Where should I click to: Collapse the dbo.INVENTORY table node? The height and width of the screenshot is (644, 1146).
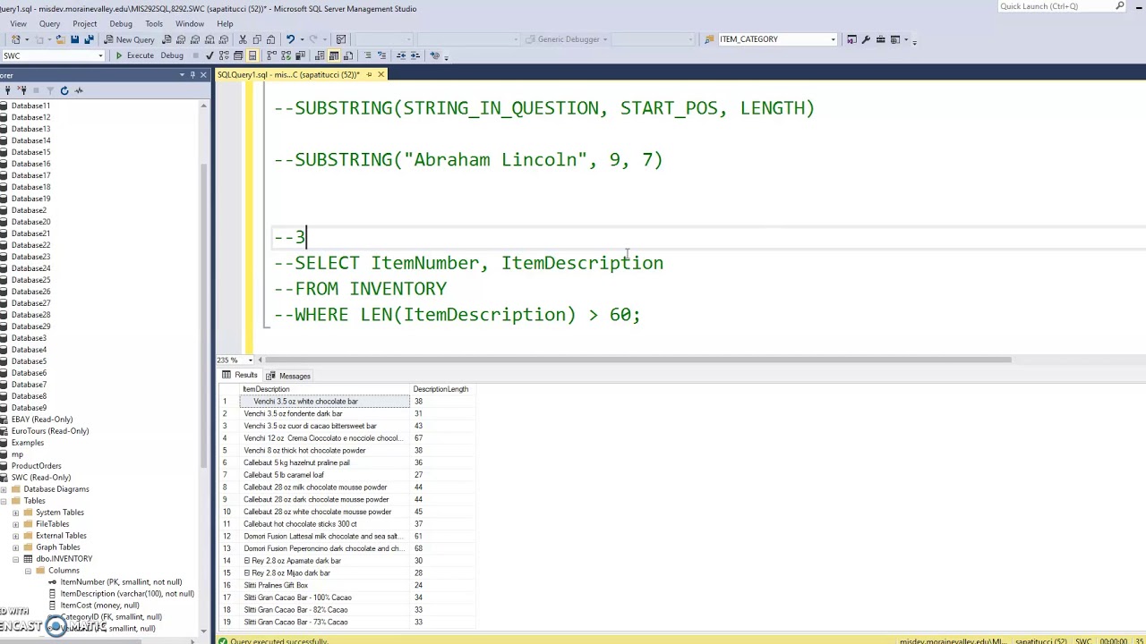(15, 559)
